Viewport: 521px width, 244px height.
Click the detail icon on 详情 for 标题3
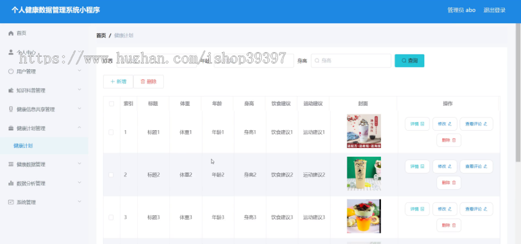pyautogui.click(x=423, y=209)
